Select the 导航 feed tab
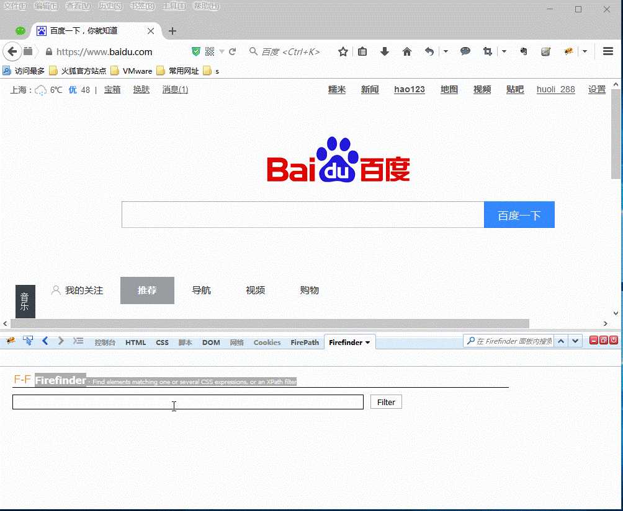623x511 pixels. 201,290
